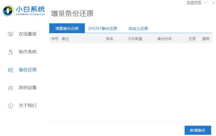This screenshot has height=136, width=216.
Task: Click the 还原 column header
Action: [192, 39]
